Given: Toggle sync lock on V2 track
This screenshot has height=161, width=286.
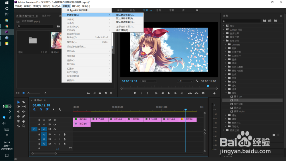Looking at the screenshot, I should click(49, 124).
